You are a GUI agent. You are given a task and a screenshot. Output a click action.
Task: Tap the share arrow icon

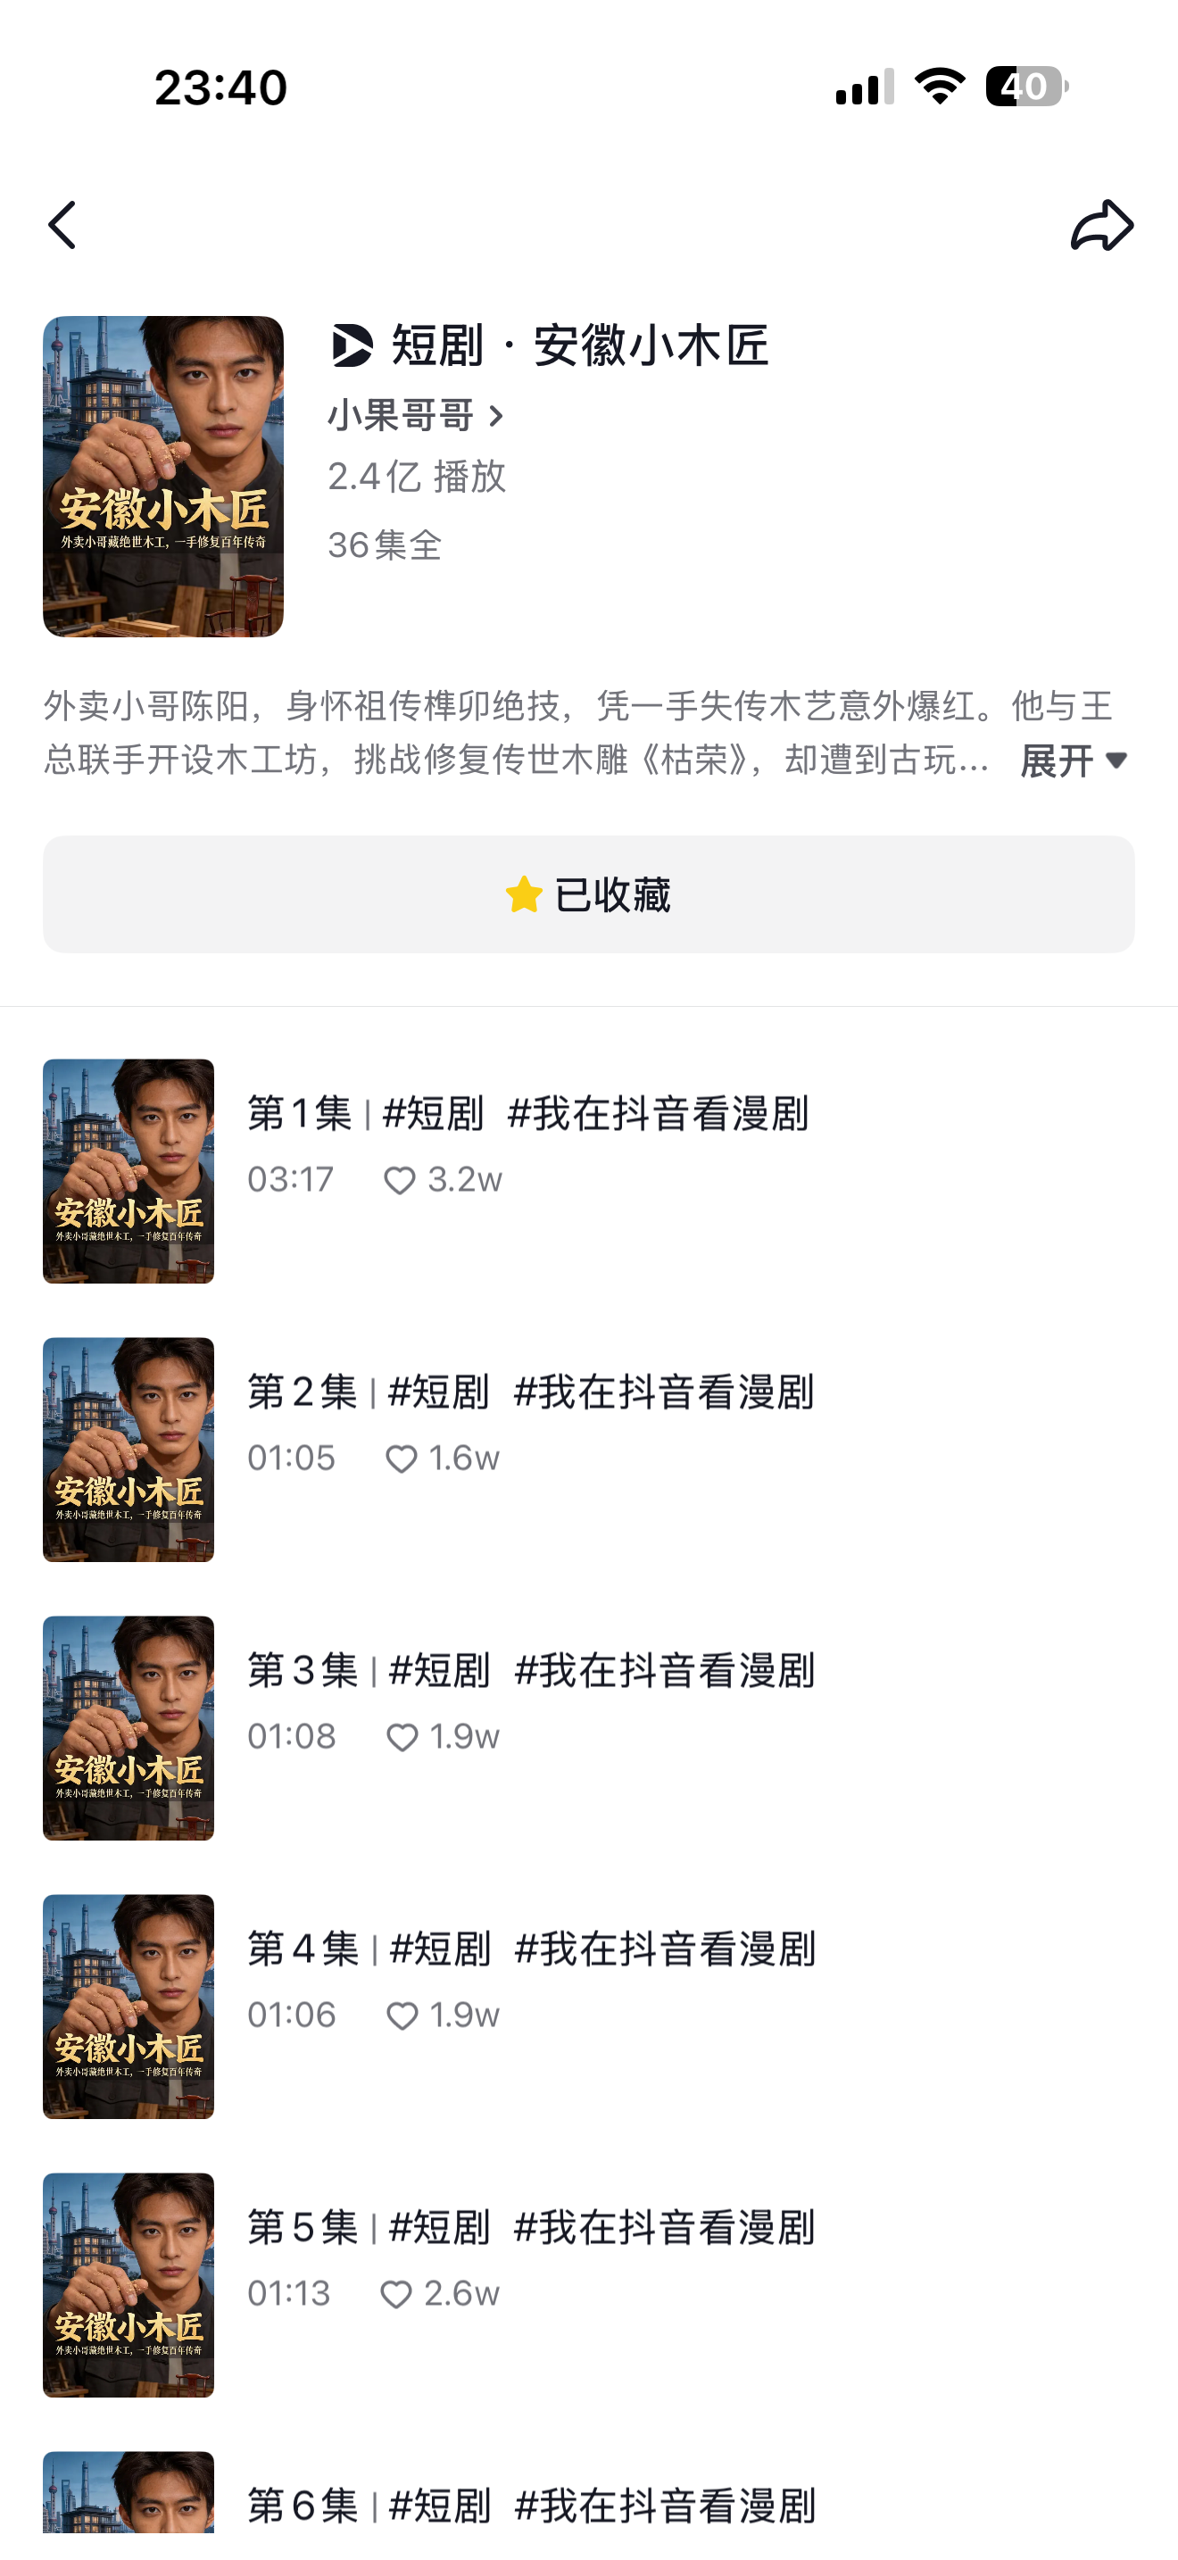1101,226
